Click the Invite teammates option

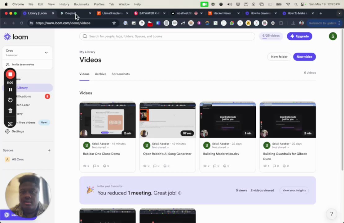(23, 64)
